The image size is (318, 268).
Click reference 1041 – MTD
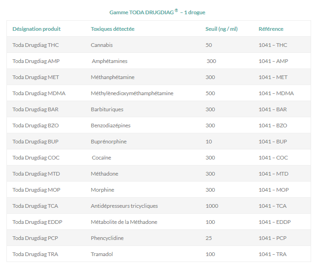coord(273,174)
